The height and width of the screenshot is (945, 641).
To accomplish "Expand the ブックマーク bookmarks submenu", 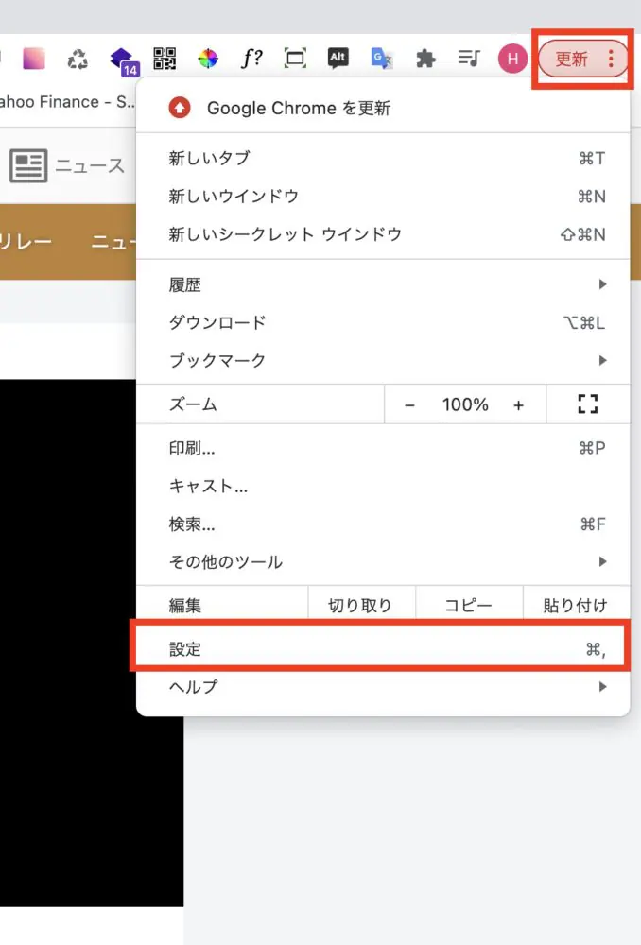I will click(x=383, y=360).
